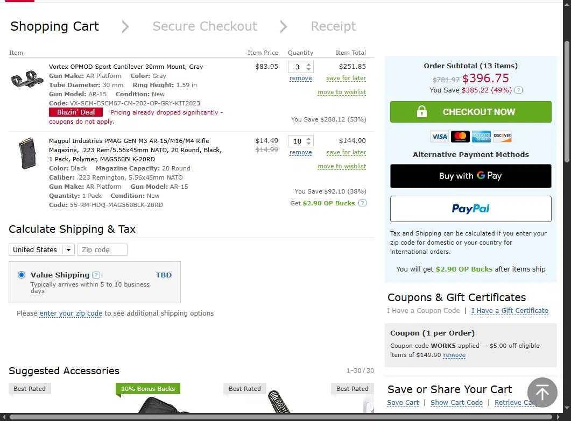Click the Magpul PMAG magazine image
571x421 pixels.
coord(27,153)
